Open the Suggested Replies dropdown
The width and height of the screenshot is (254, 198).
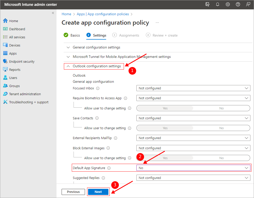193,178
